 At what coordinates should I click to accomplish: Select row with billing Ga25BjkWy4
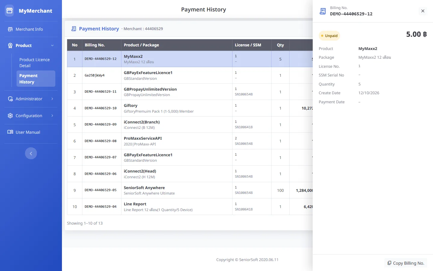[x=190, y=75]
